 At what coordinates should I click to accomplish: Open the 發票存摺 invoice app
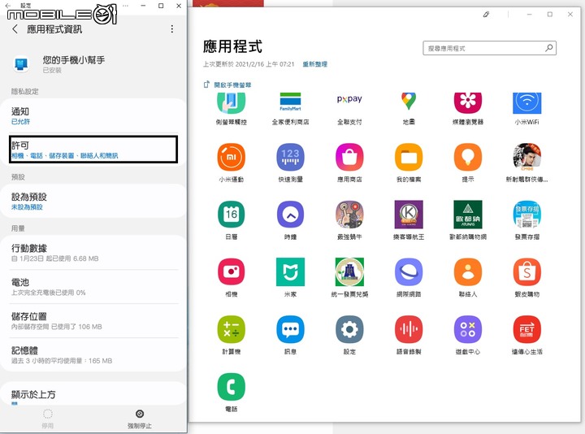point(526,215)
